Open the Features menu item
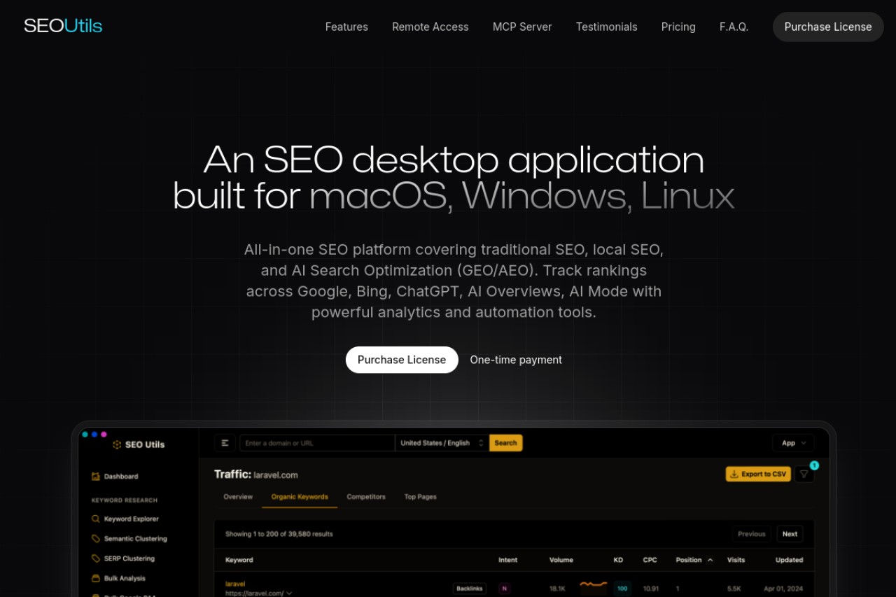Image resolution: width=896 pixels, height=597 pixels. [x=346, y=27]
